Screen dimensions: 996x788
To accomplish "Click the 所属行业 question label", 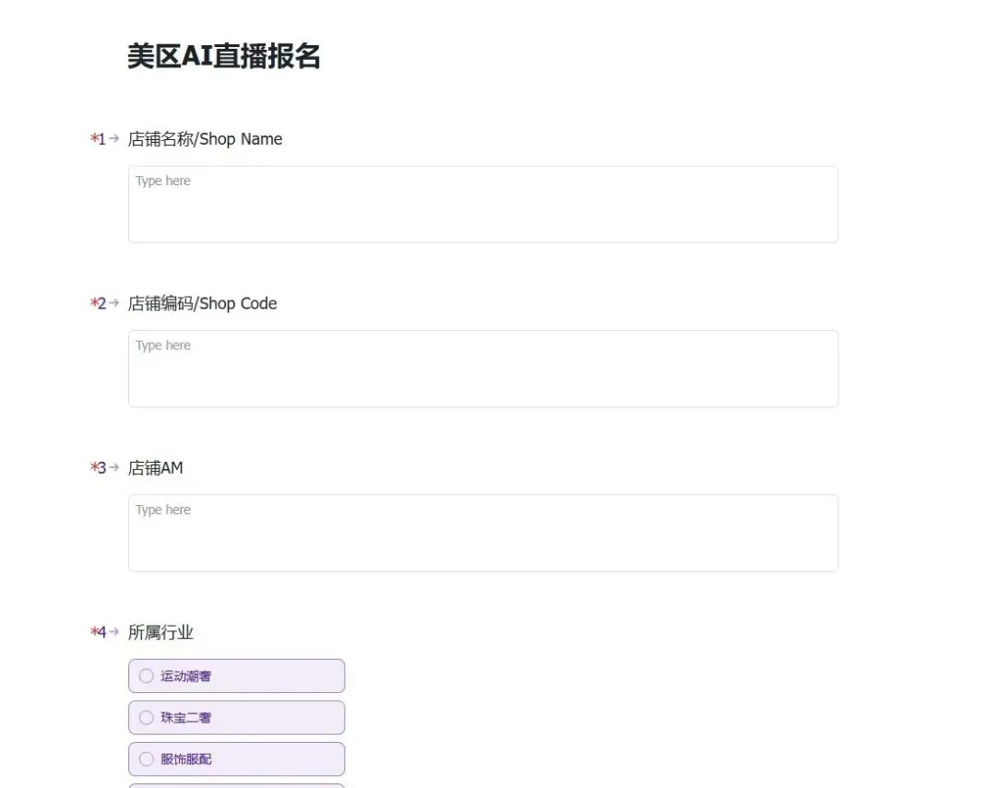I will (160, 632).
